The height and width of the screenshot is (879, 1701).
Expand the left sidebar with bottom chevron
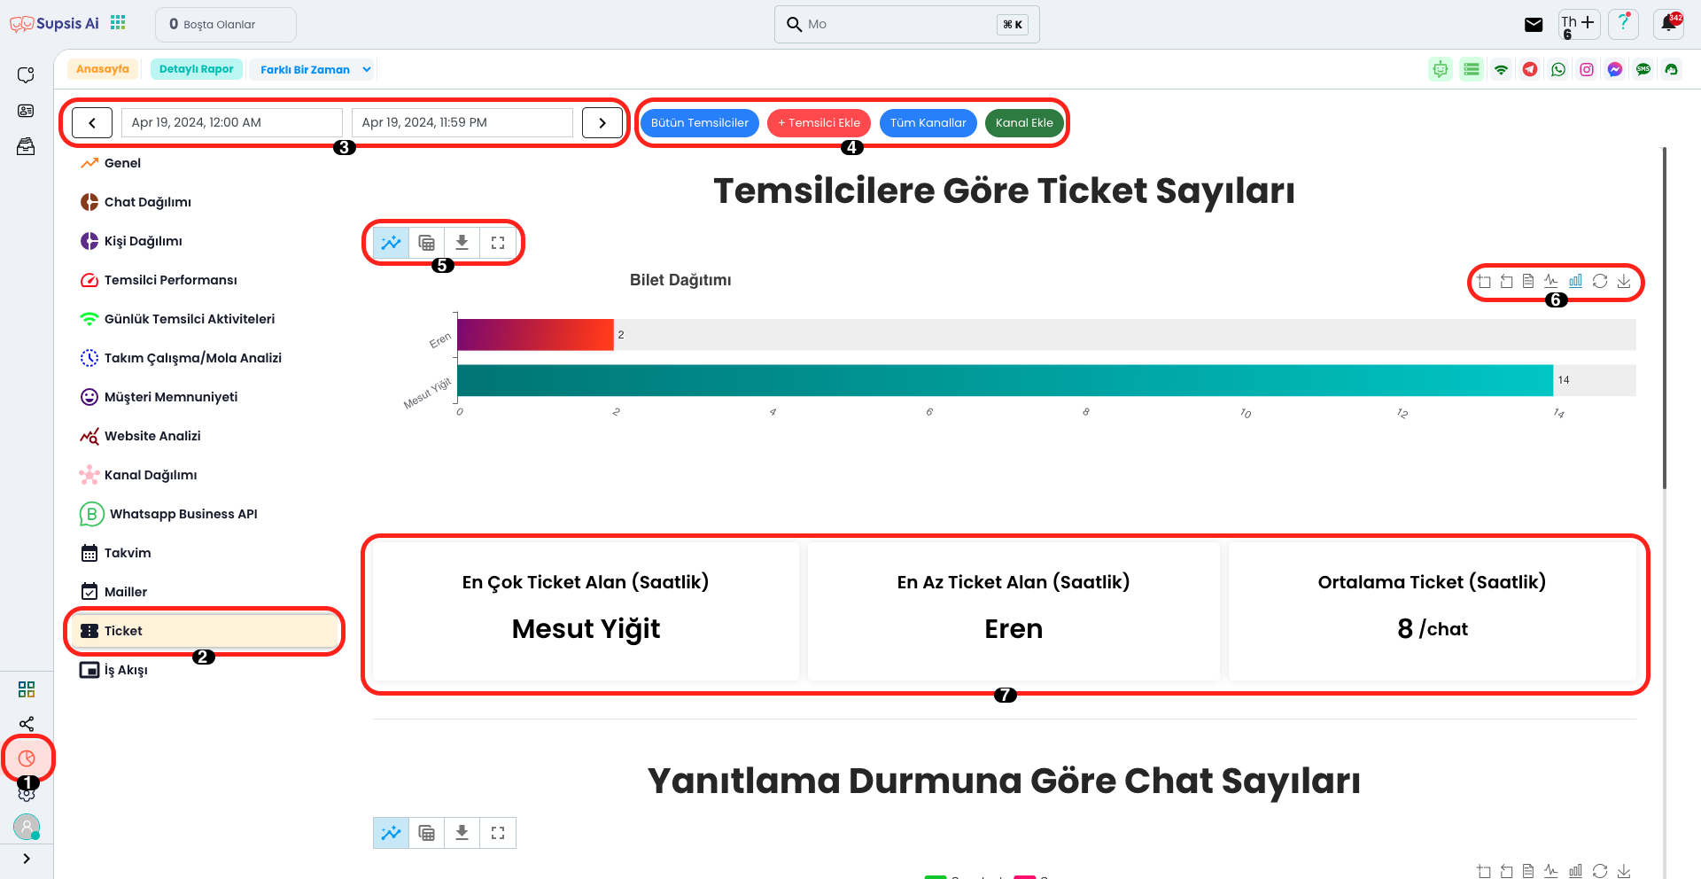[27, 859]
